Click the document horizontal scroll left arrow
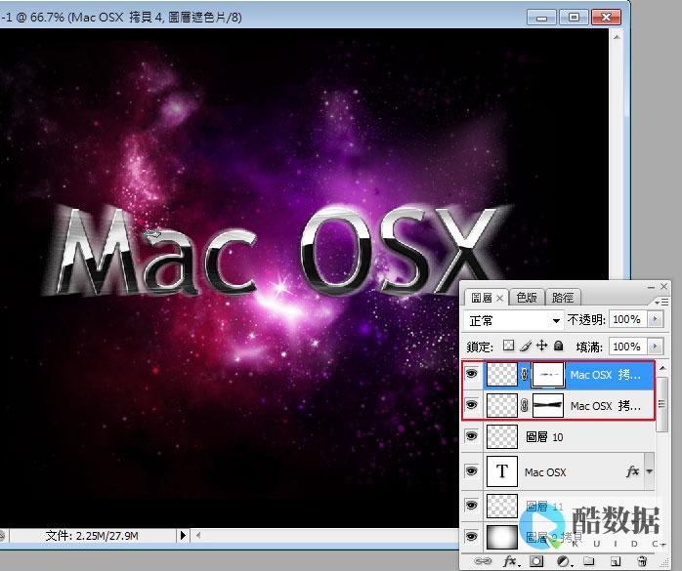 [x=198, y=535]
